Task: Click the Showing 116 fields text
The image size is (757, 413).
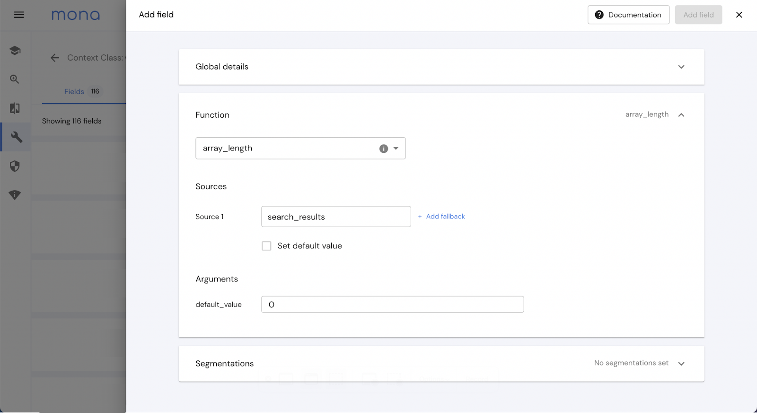Action: [x=72, y=121]
